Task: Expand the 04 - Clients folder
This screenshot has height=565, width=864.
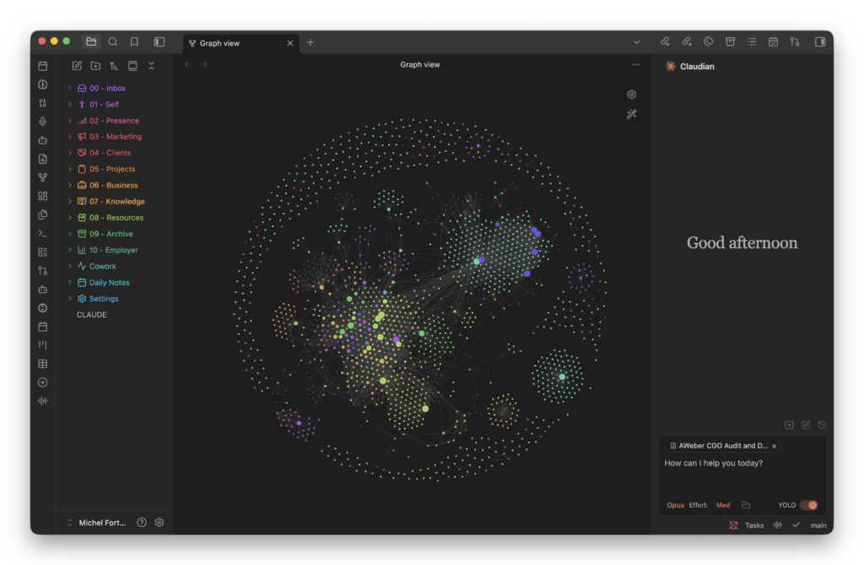Action: click(x=69, y=153)
